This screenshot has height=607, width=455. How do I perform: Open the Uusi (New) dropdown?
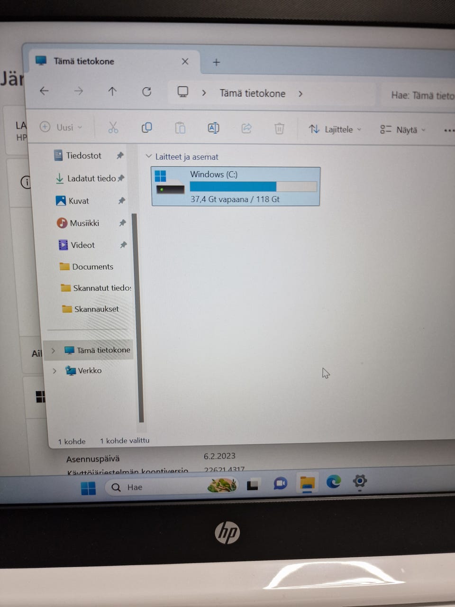(x=61, y=127)
